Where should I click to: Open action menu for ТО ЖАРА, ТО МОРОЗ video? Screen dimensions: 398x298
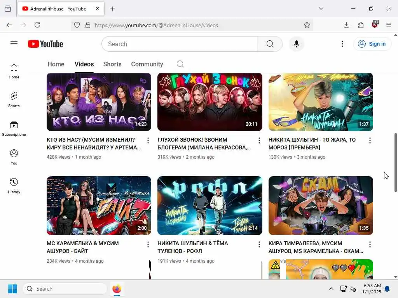[x=370, y=140]
